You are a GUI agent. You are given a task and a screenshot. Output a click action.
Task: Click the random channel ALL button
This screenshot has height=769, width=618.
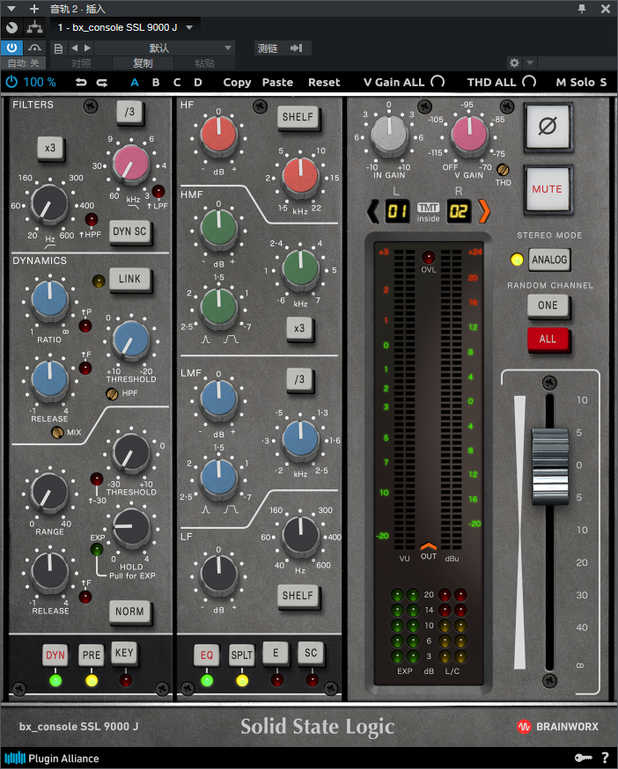click(548, 339)
